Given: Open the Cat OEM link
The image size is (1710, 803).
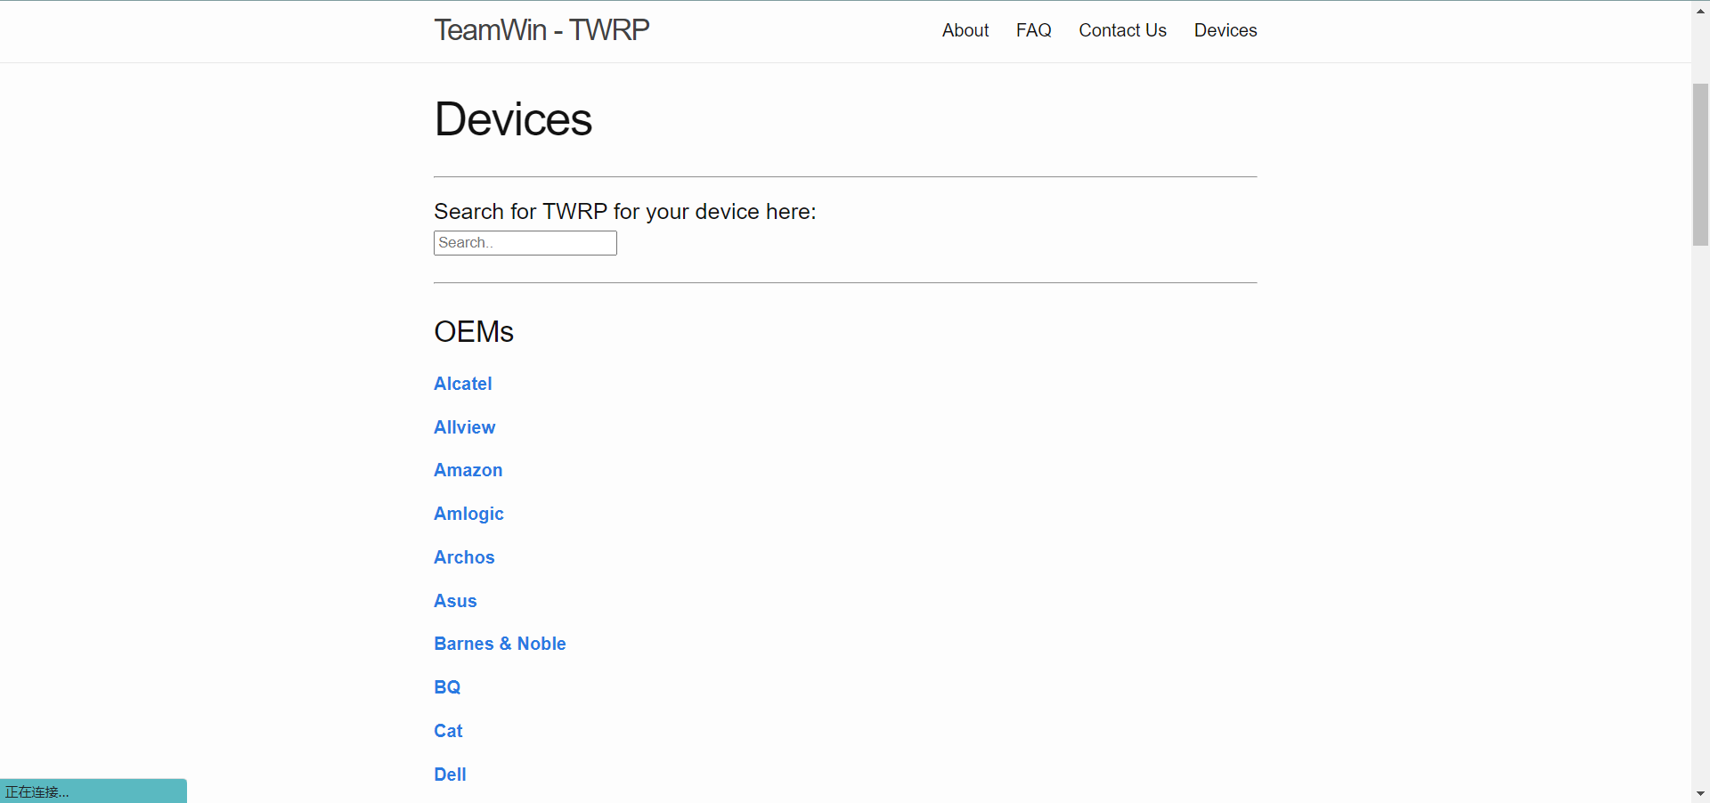Looking at the screenshot, I should 448,731.
